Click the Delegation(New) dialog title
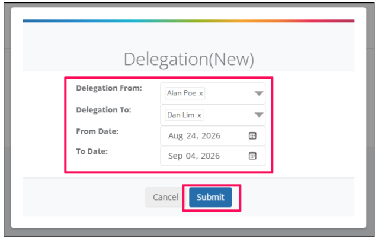Viewport: 378px width, 239px height. [189, 59]
